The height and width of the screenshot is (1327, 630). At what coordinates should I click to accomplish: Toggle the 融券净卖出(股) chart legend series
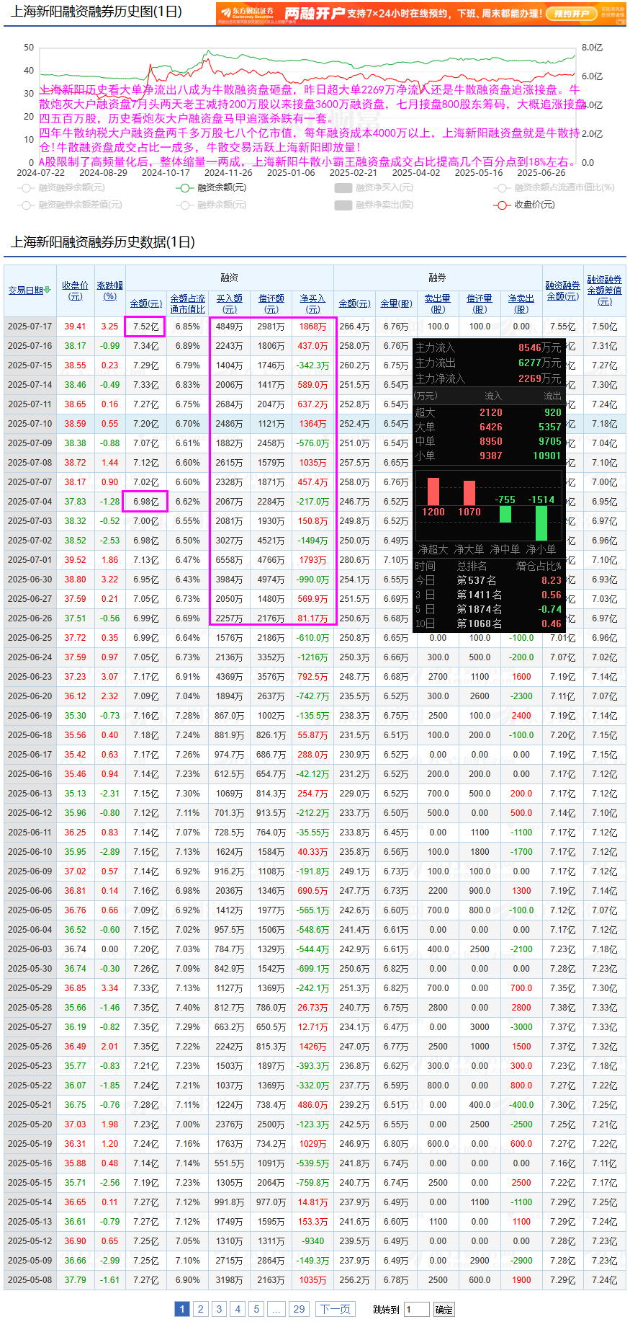pyautogui.click(x=374, y=205)
